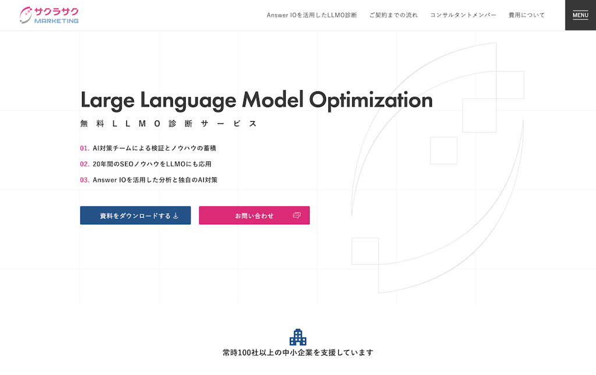
Task: Click the speech bubble icon on the pink button
Action: click(297, 215)
